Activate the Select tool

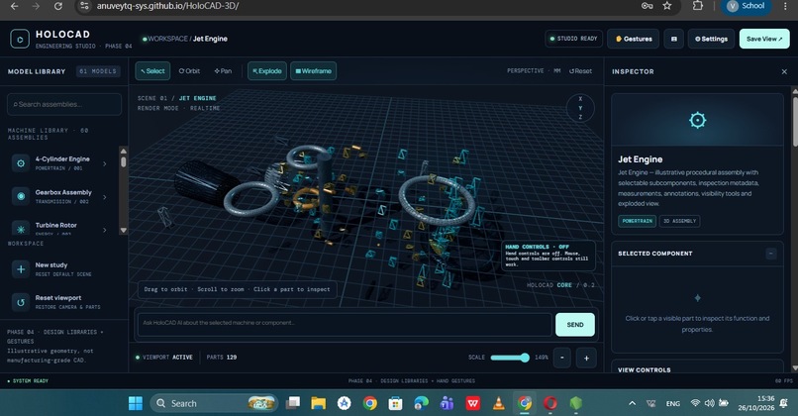click(152, 71)
